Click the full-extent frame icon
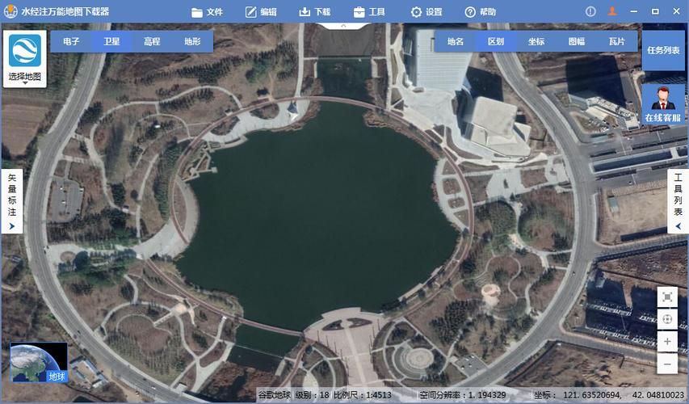 coord(667,297)
